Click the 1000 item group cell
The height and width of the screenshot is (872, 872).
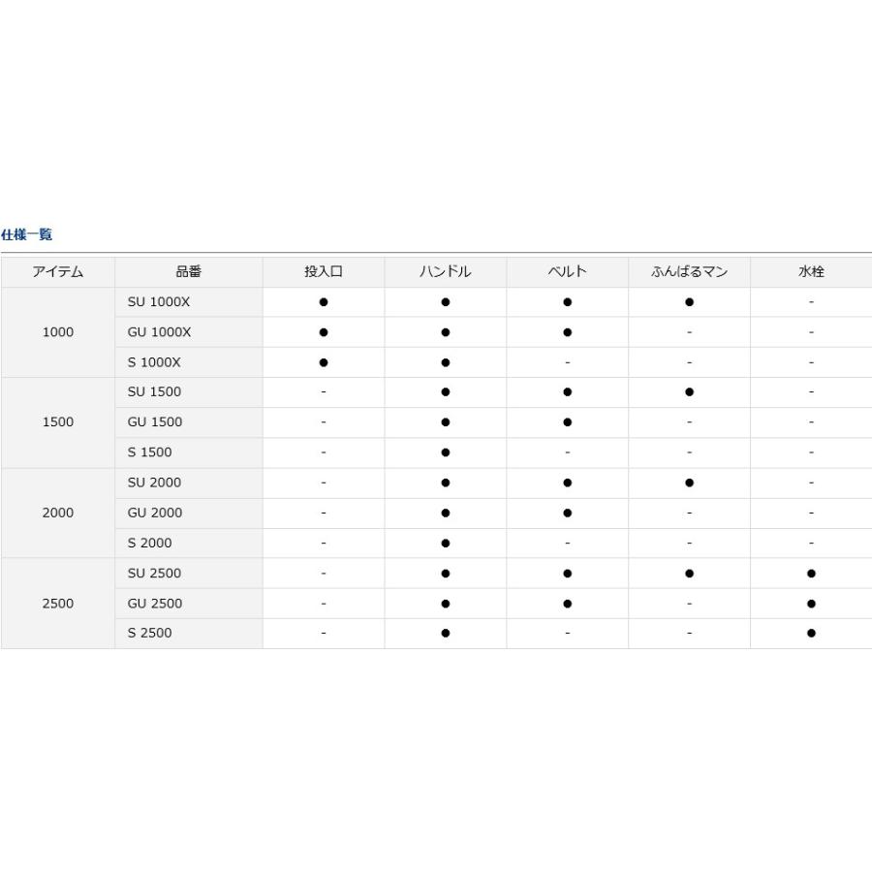pos(58,332)
